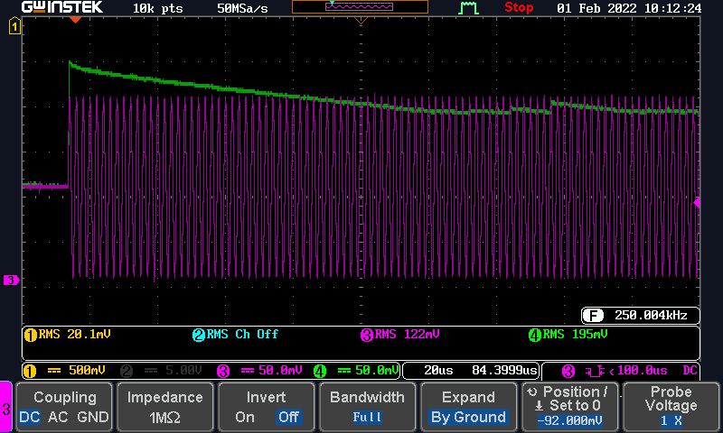
Task: Click the date and time readout
Action: [x=629, y=8]
